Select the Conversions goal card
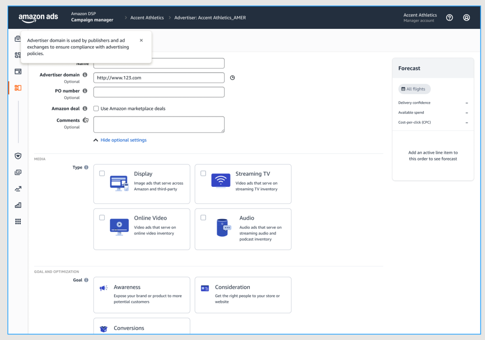485x340 pixels. tap(142, 326)
